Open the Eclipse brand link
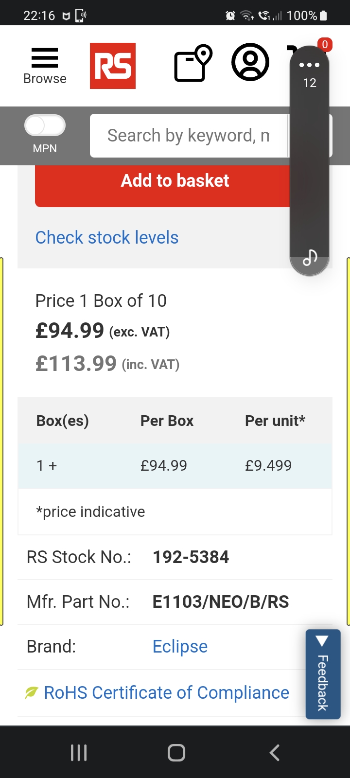350x778 pixels. [x=180, y=647]
